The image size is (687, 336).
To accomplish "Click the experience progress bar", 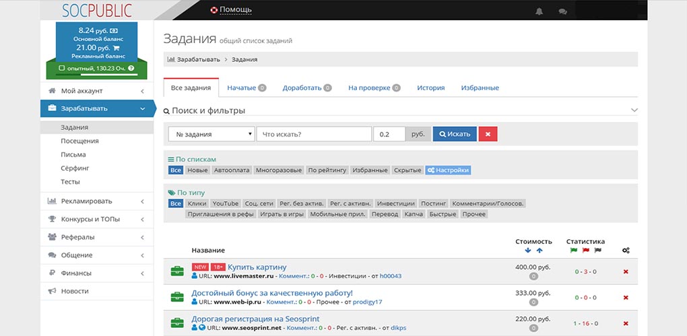I will (x=97, y=75).
